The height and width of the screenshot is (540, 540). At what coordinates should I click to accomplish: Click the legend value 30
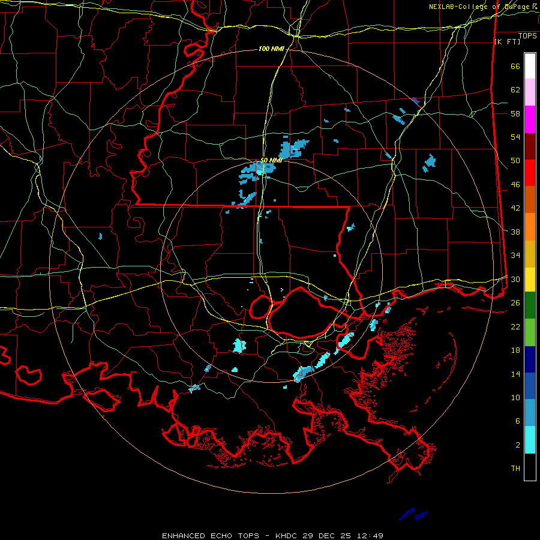515,279
